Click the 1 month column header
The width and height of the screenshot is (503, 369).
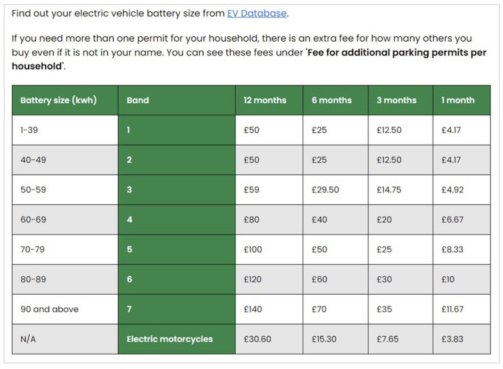pyautogui.click(x=458, y=100)
